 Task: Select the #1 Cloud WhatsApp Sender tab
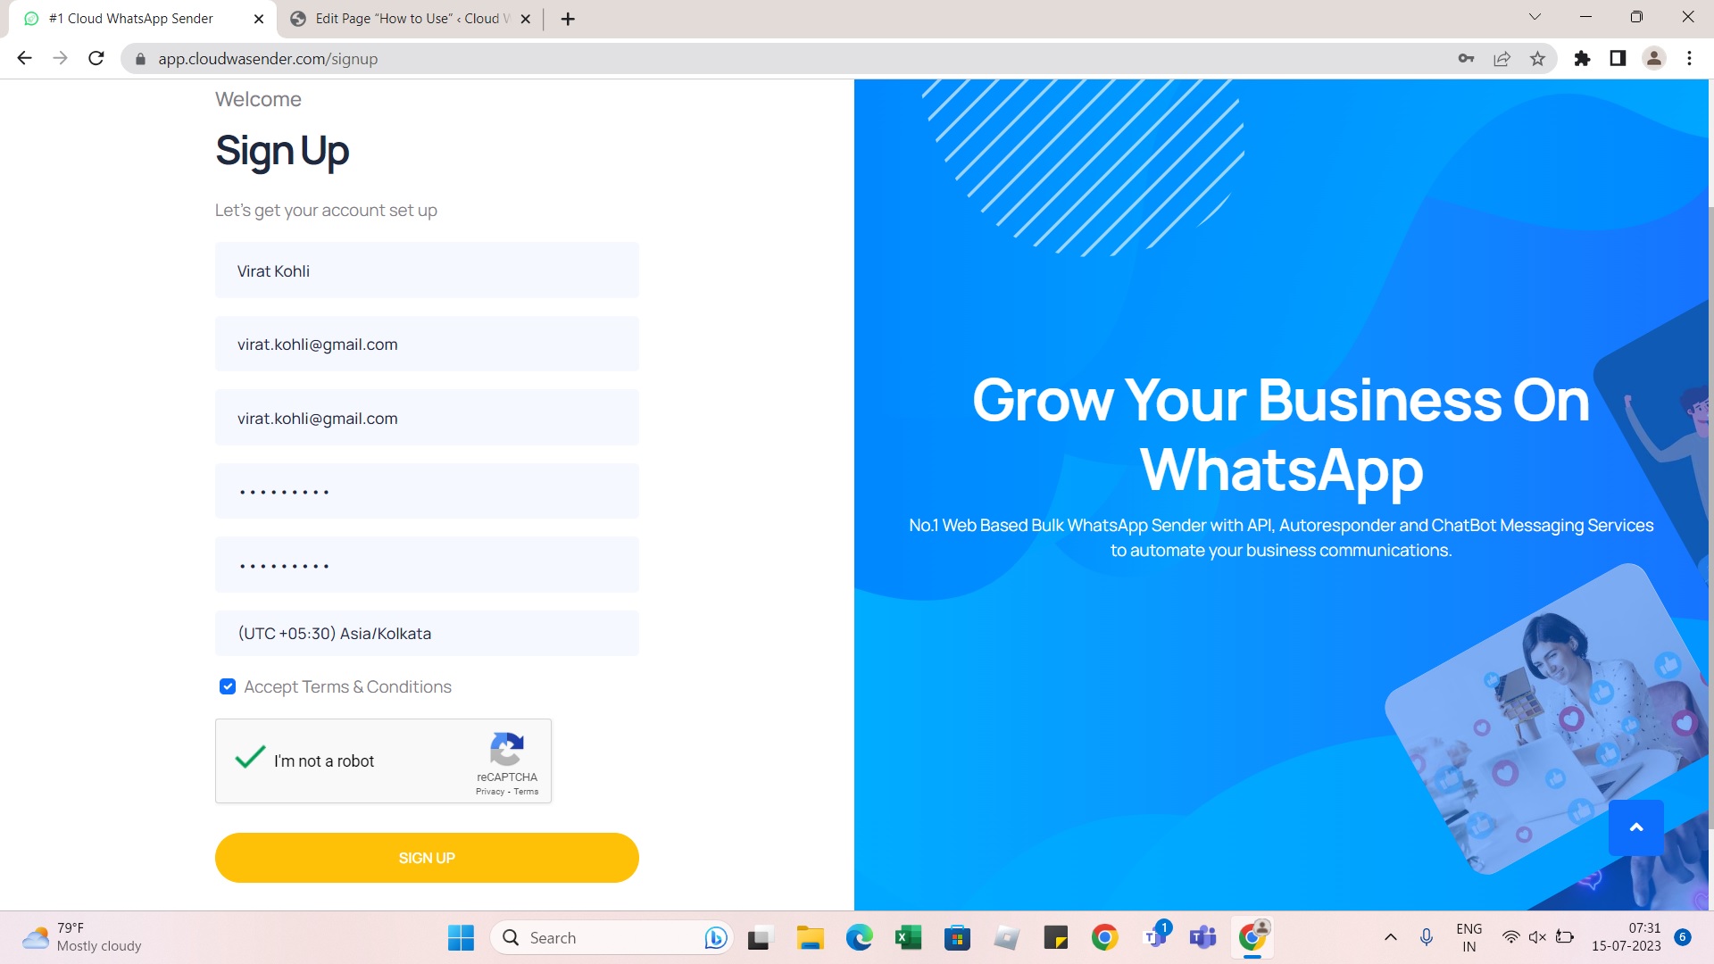143,19
